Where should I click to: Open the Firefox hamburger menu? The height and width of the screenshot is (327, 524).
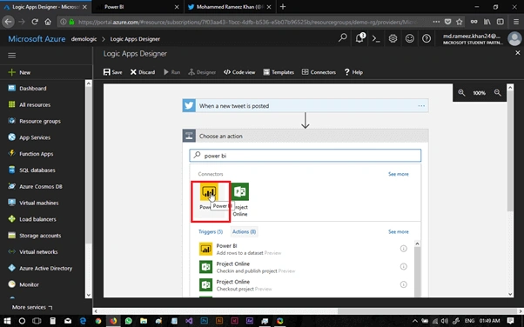pos(516,22)
